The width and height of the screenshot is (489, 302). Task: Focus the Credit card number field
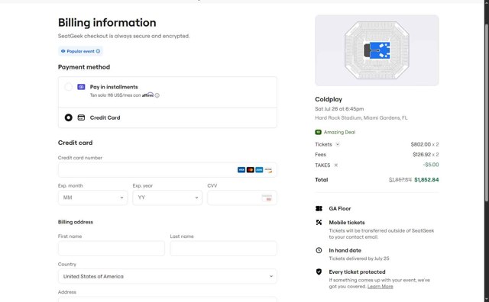click(x=167, y=169)
